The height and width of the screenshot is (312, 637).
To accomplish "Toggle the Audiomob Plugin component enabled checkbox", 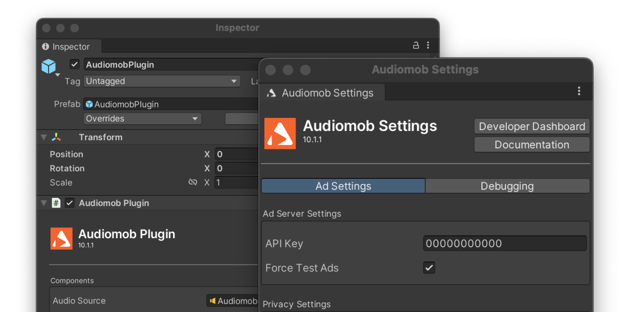I will coord(70,203).
